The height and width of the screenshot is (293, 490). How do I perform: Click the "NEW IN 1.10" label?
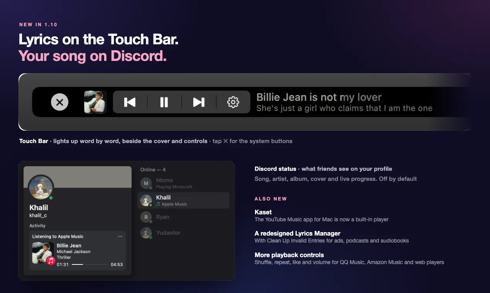coord(38,25)
